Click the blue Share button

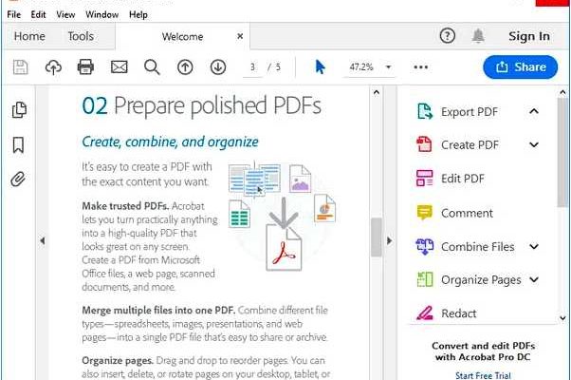tap(521, 67)
